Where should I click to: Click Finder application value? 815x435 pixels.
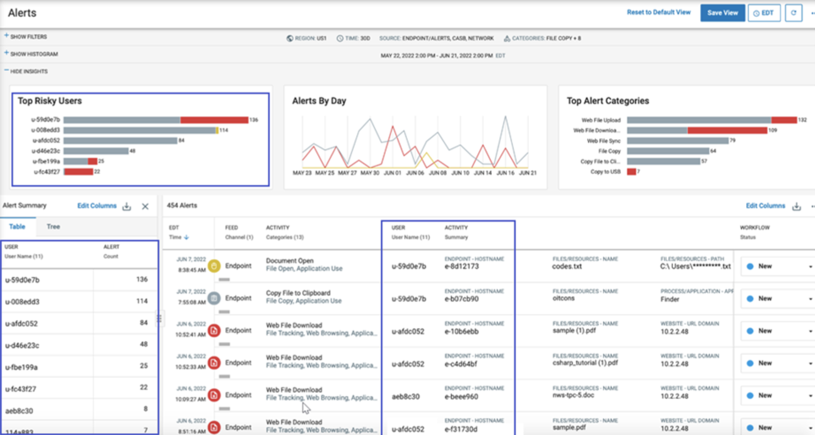click(x=670, y=299)
